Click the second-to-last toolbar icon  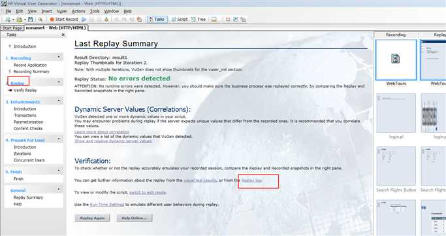click(236, 20)
